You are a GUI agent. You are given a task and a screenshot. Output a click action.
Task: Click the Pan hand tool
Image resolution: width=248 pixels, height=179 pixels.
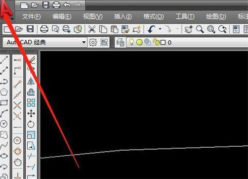[x=188, y=29]
